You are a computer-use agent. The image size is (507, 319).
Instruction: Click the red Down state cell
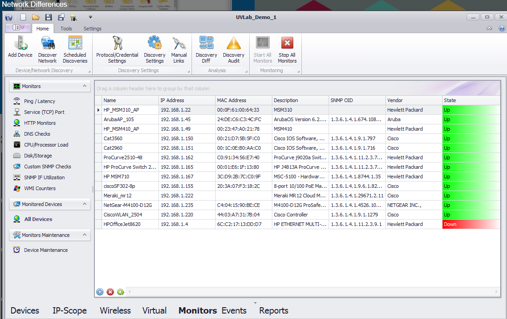[x=471, y=224]
